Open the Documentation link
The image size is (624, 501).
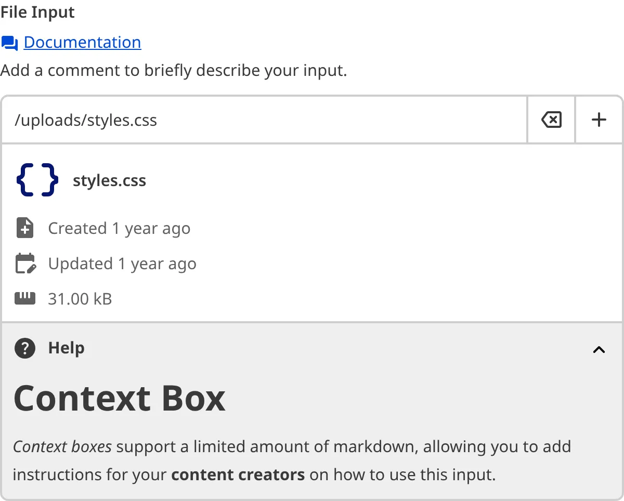[83, 42]
